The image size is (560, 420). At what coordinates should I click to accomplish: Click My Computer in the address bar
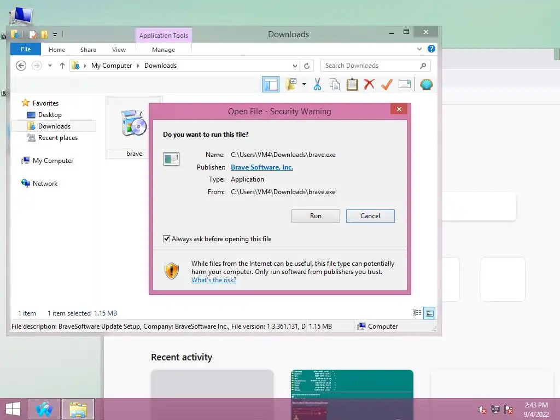[x=112, y=66]
